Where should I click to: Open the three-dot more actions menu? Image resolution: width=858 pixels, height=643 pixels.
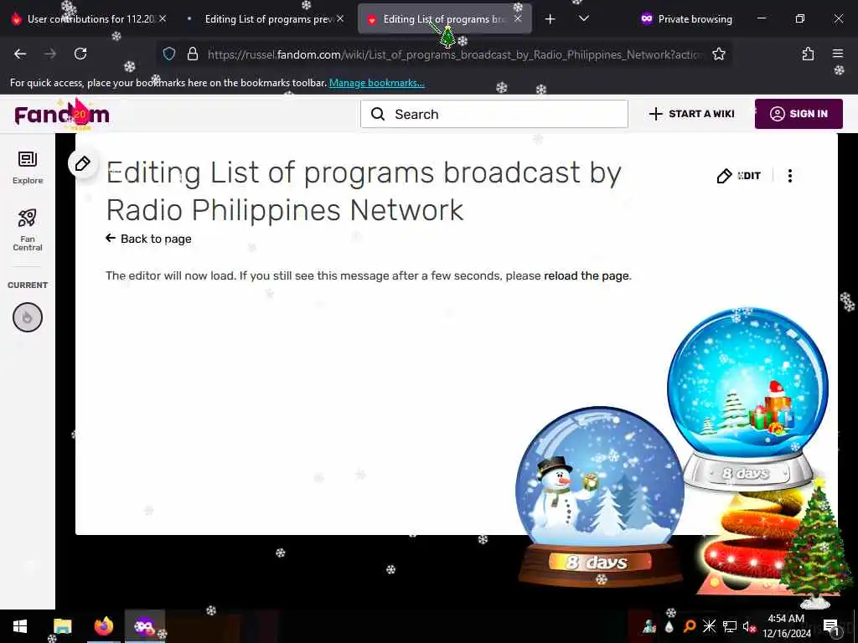tap(789, 176)
